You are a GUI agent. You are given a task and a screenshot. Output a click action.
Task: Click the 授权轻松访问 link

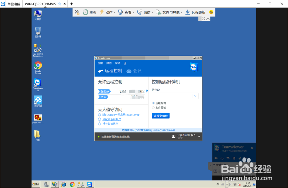tap(110, 124)
